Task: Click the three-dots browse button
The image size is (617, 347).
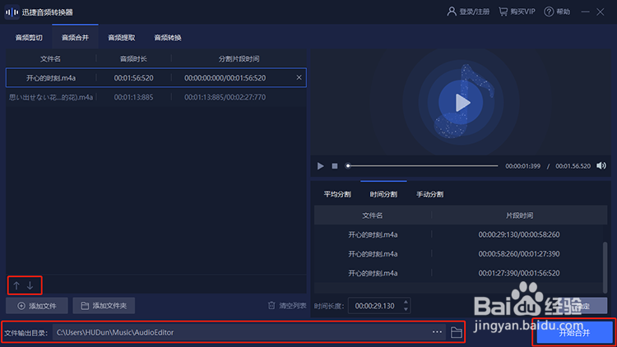Action: [x=437, y=332]
